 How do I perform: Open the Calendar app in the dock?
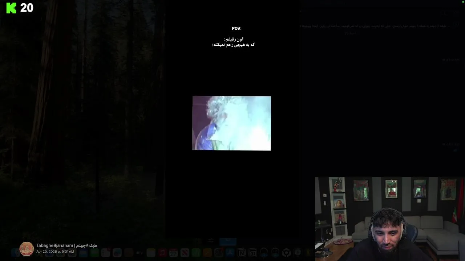click(173, 253)
